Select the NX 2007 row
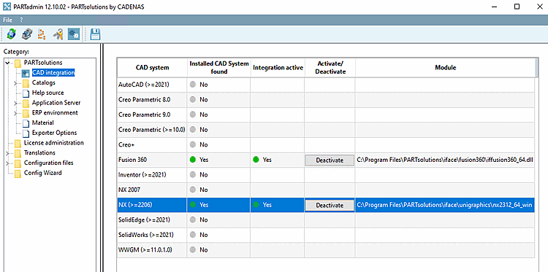This screenshot has width=548, height=272. 326,190
